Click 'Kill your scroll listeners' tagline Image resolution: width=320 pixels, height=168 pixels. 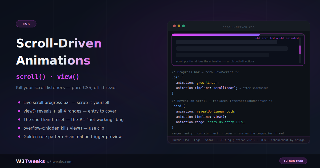tap(66, 87)
